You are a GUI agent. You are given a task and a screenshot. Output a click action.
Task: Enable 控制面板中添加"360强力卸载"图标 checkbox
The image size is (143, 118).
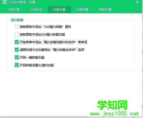17,27
